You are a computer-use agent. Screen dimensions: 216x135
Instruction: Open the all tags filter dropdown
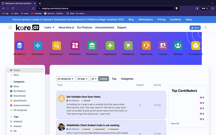[x=83, y=79]
